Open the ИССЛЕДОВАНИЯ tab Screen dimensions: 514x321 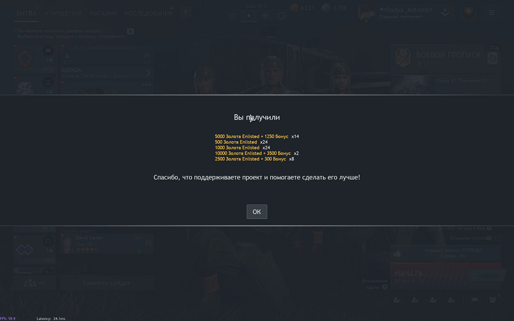click(149, 13)
